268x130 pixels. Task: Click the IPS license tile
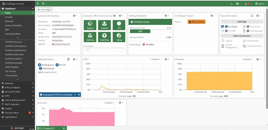click(x=119, y=25)
